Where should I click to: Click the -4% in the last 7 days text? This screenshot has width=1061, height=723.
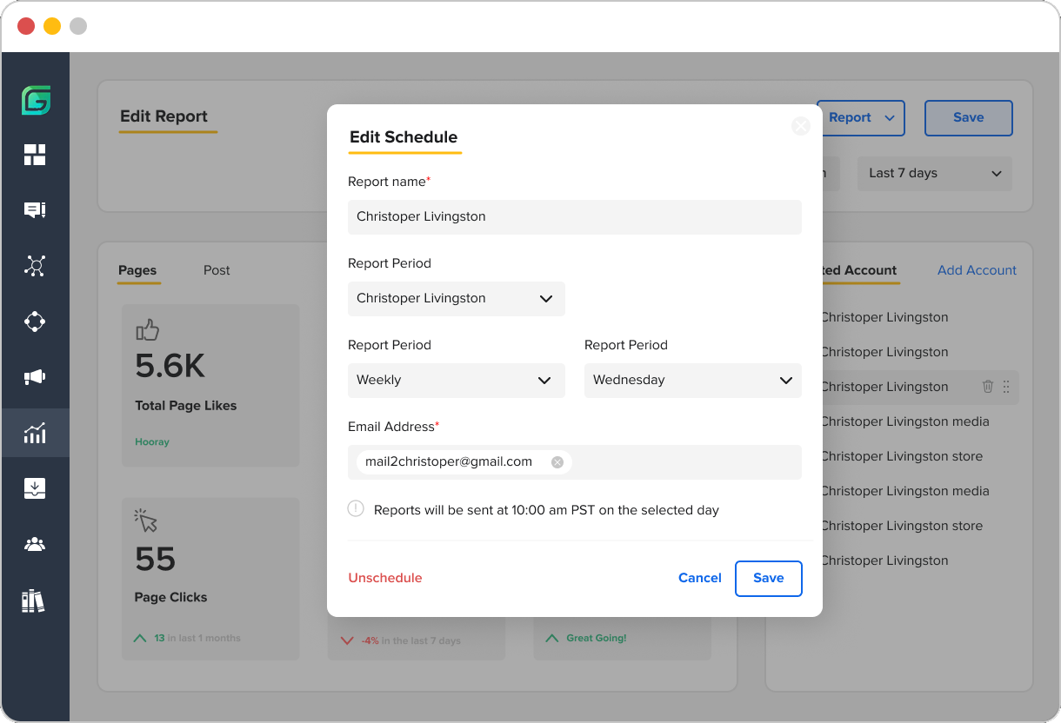(x=410, y=640)
